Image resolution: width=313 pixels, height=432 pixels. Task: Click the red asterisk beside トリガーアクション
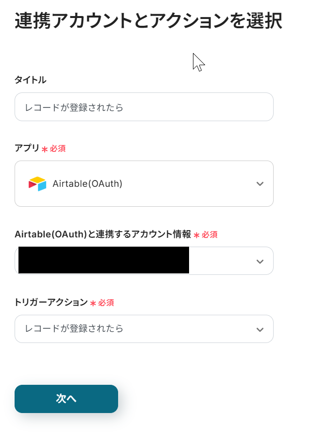[93, 304]
